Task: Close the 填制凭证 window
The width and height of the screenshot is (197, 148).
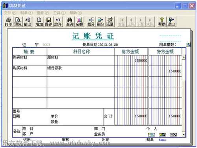Action: tap(192, 6)
